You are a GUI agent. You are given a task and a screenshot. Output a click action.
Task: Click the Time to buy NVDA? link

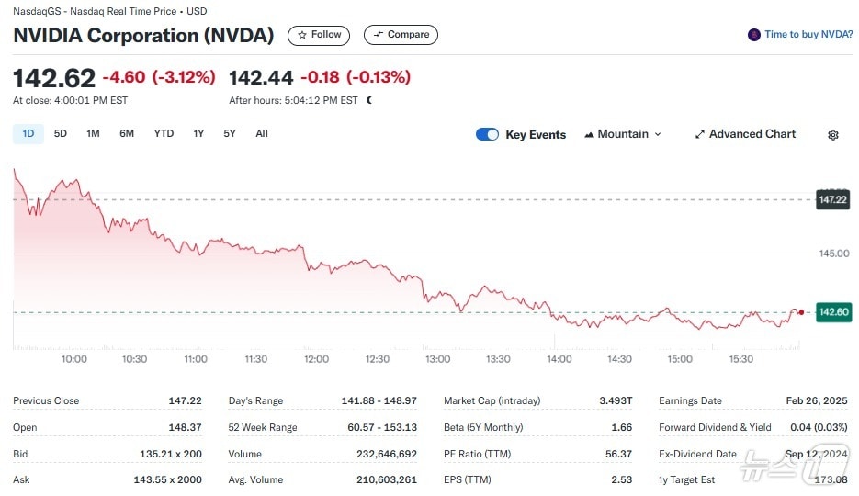(808, 35)
